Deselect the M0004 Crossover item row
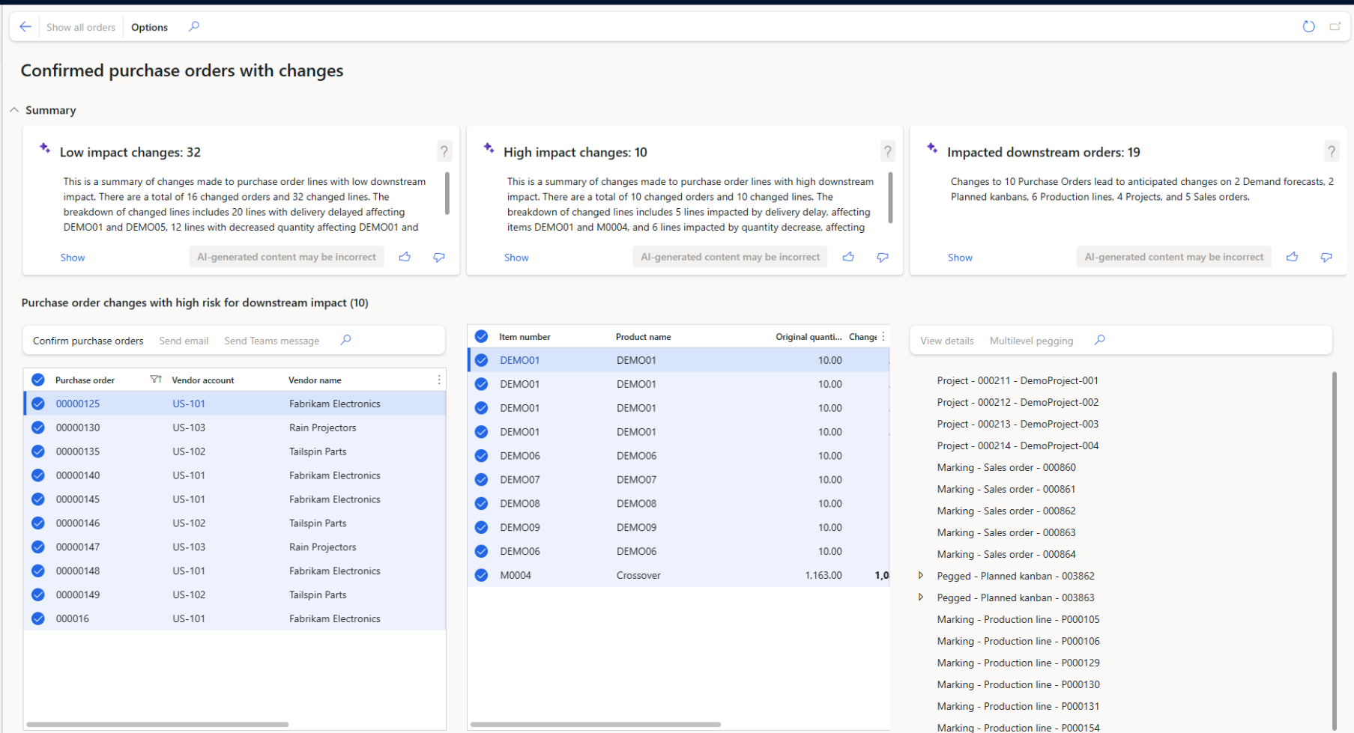Viewport: 1354px width, 733px height. (481, 575)
